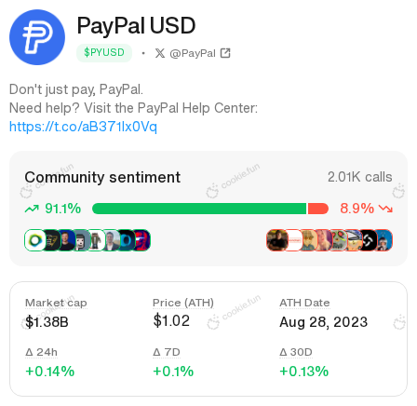This screenshot has width=417, height=406.
Task: Click the Market cap label
Action: click(x=56, y=303)
